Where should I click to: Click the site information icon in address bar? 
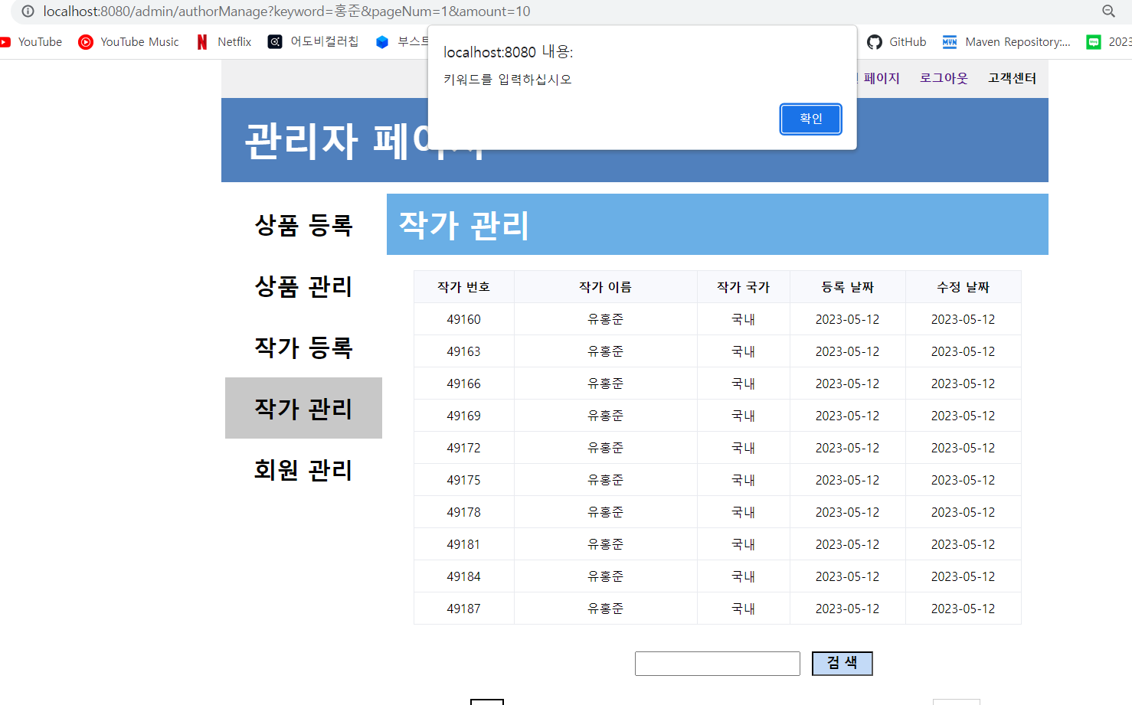pos(28,11)
